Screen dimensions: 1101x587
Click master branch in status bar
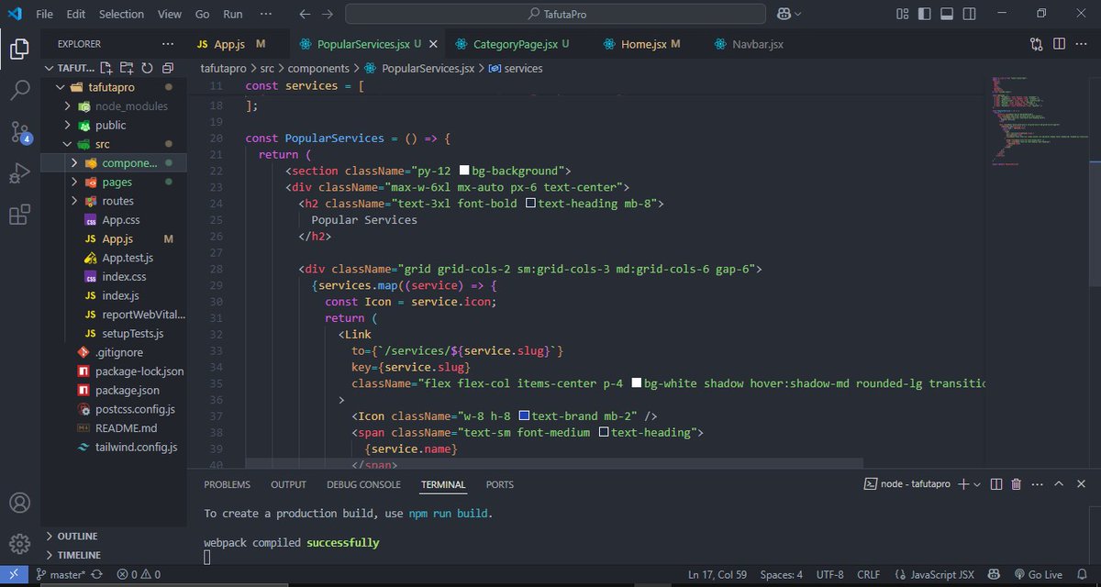point(61,575)
